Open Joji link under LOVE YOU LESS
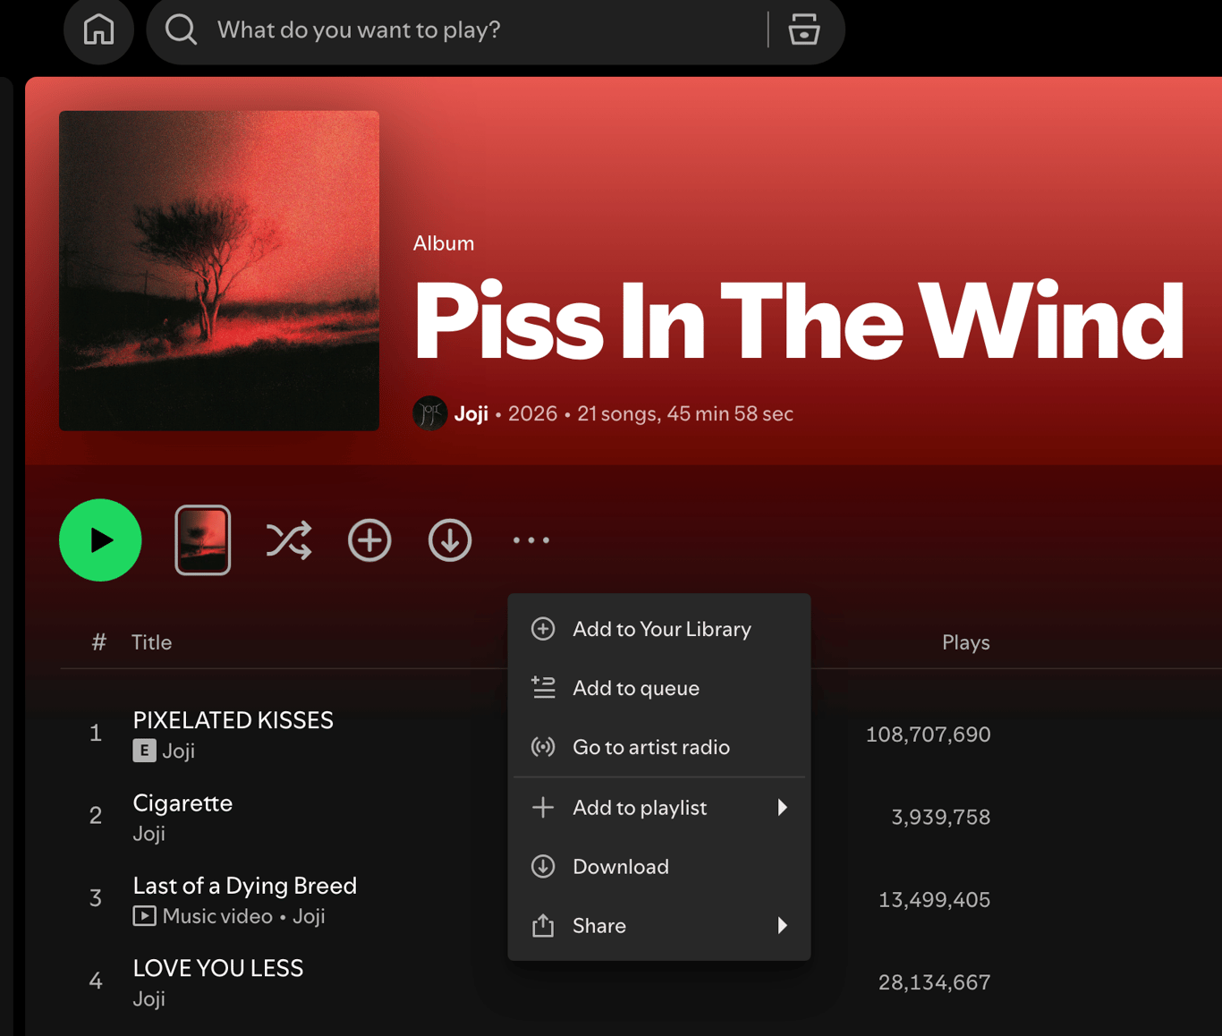The image size is (1222, 1036). [x=149, y=999]
